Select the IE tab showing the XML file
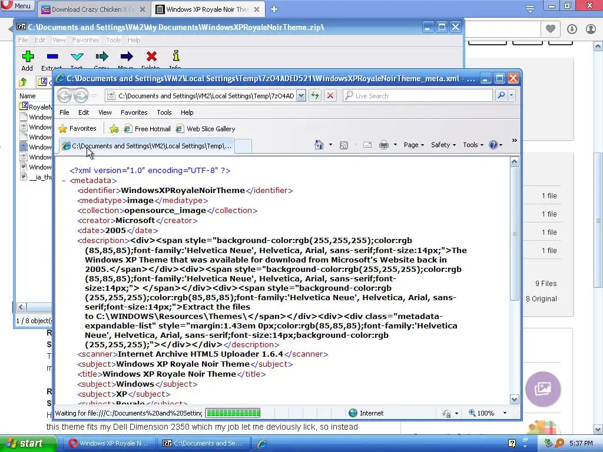 147,146
